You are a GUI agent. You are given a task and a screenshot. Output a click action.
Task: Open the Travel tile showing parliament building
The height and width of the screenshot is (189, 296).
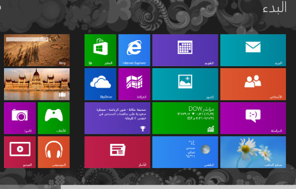coord(37,84)
